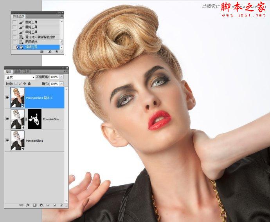
Task: Open the 不透明度 opacity slider arrow
Action: (x=61, y=77)
